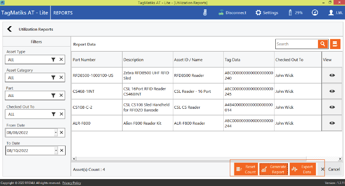The image size is (345, 186).
Task: Click the back arrow beside Utilization Reports
Action: coord(9,29)
